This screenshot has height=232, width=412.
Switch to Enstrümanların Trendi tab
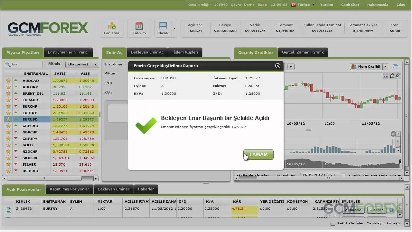click(x=68, y=52)
